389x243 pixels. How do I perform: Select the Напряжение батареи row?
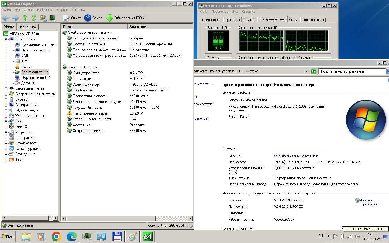tap(127, 113)
